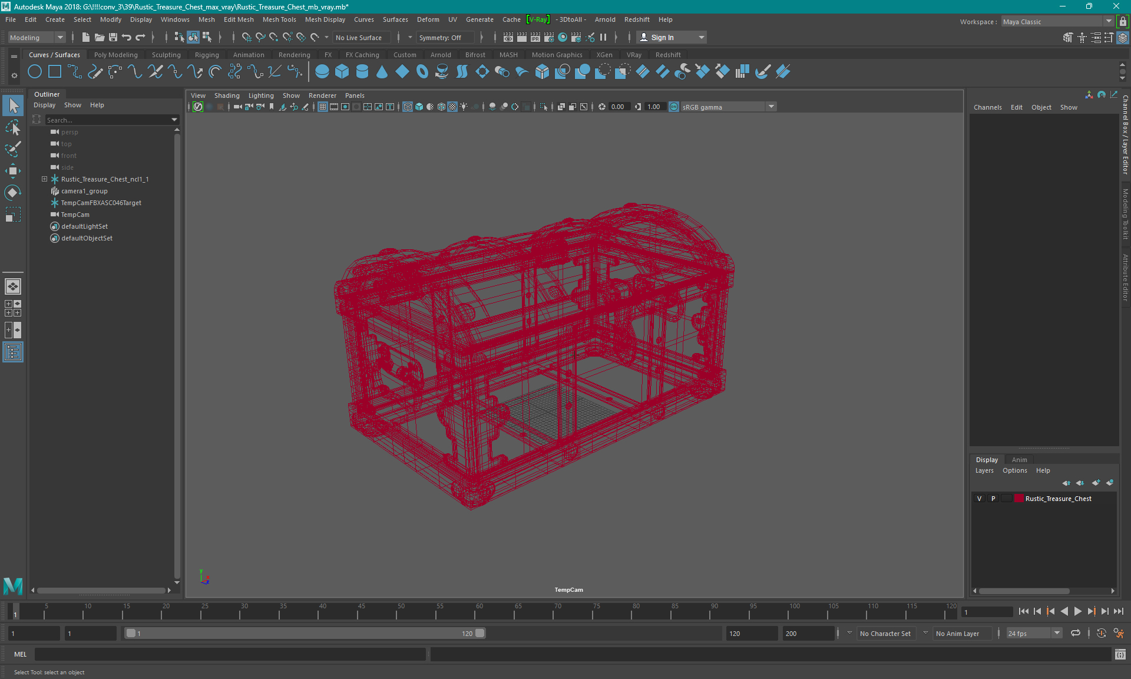Select the NURBS square tool on shelf
The image size is (1131, 679).
(55, 72)
